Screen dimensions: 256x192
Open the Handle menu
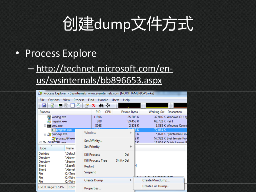pyautogui.click(x=103, y=100)
